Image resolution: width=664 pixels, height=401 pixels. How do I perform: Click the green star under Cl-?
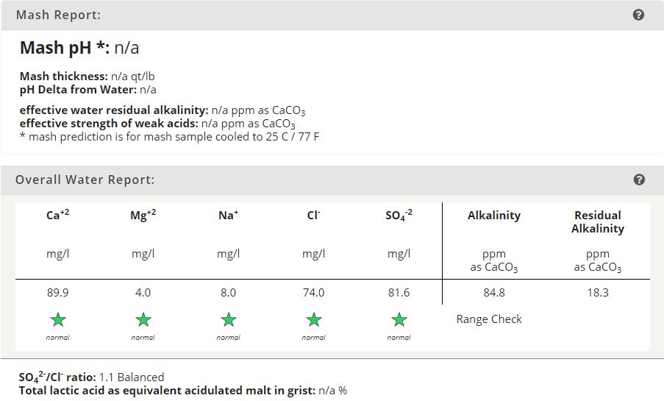[314, 319]
